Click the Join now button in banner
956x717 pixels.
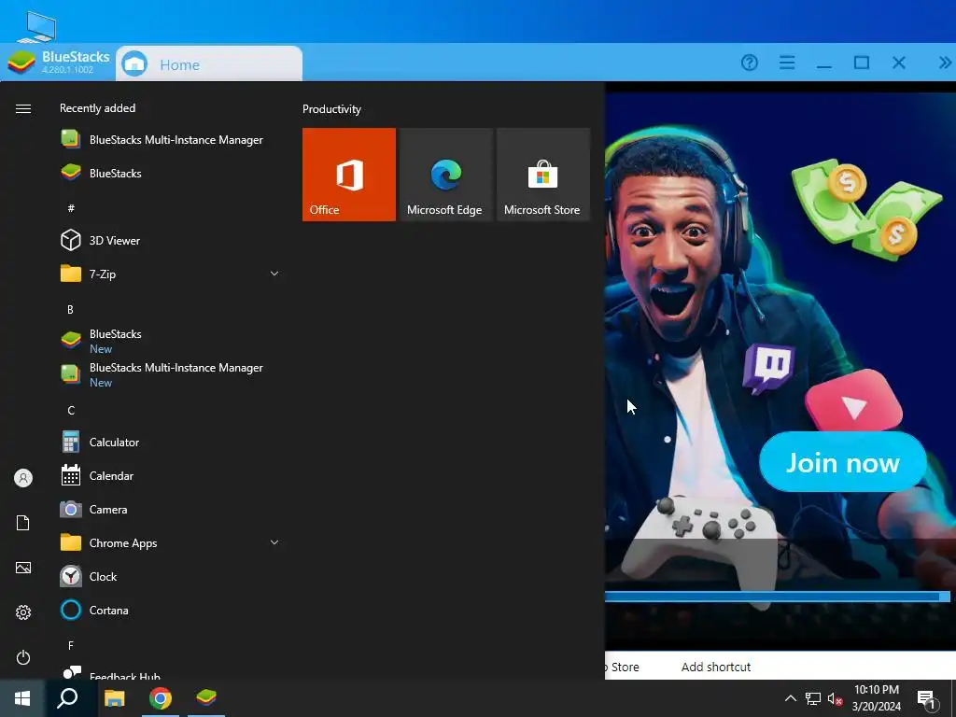pyautogui.click(x=843, y=462)
